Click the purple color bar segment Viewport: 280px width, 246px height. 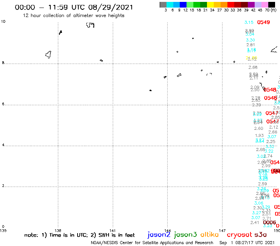[251, 5]
